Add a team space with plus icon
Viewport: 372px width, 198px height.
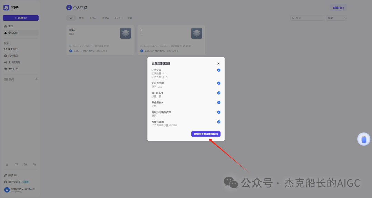(36, 79)
